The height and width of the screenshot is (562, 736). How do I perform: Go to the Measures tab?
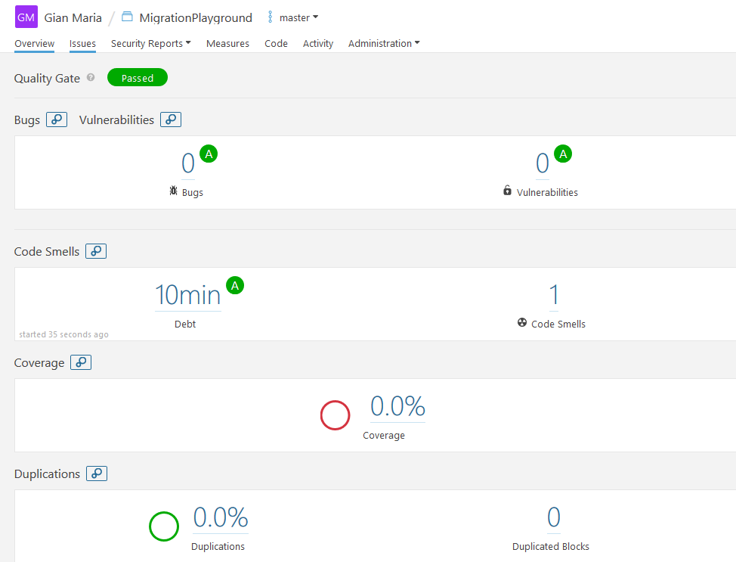coord(227,44)
